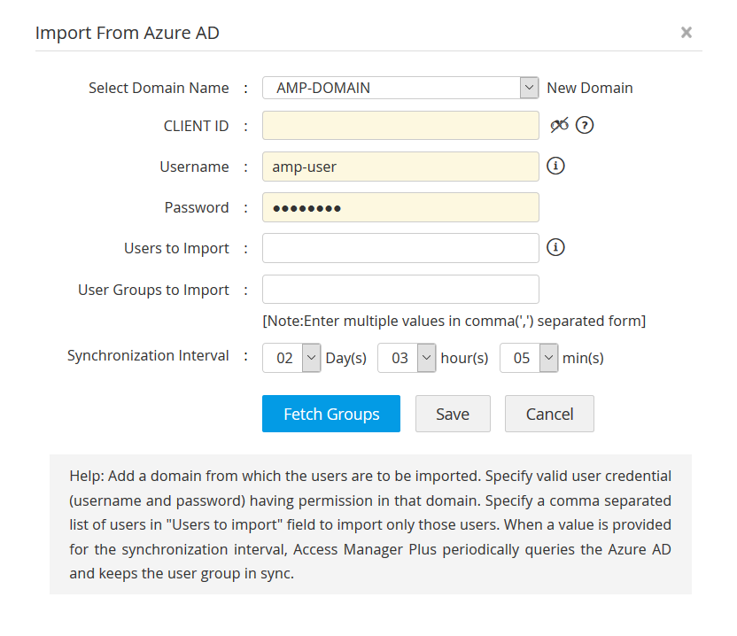This screenshot has height=636, width=737.
Task: Click the New Domain link
Action: click(590, 88)
